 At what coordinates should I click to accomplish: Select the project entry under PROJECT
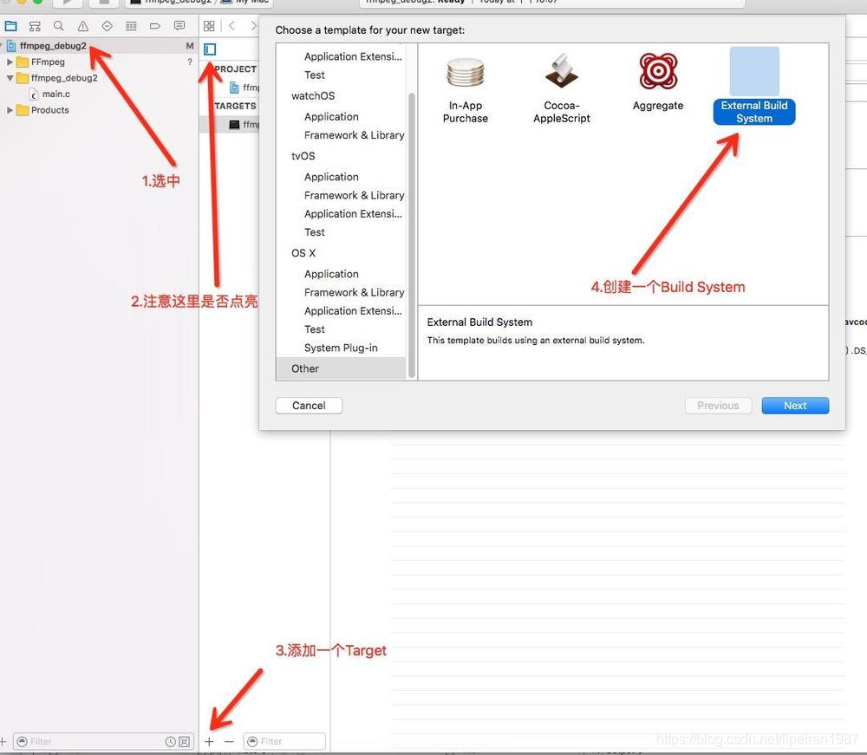pos(244,88)
